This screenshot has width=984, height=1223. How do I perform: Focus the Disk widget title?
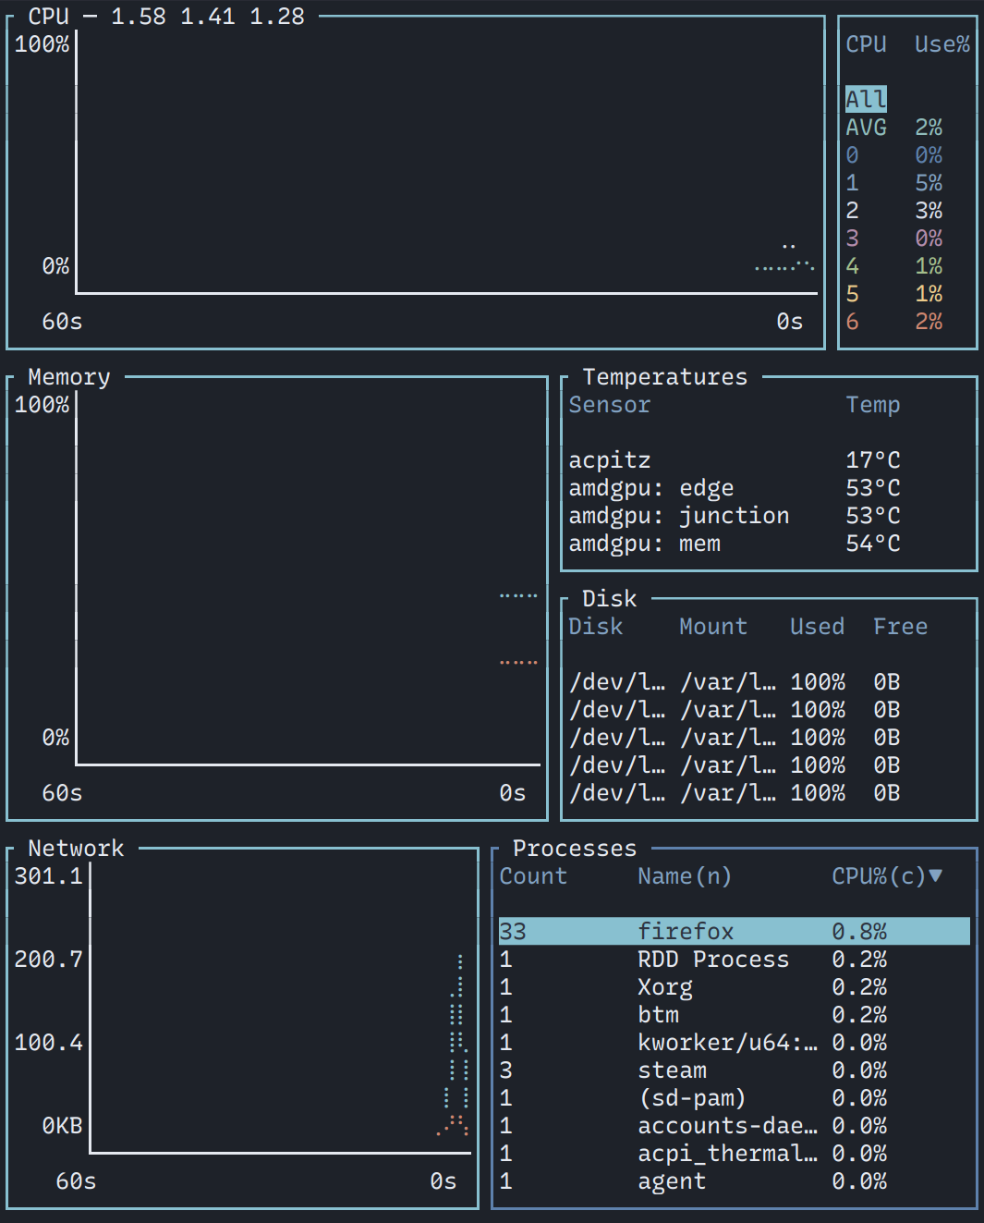click(610, 598)
